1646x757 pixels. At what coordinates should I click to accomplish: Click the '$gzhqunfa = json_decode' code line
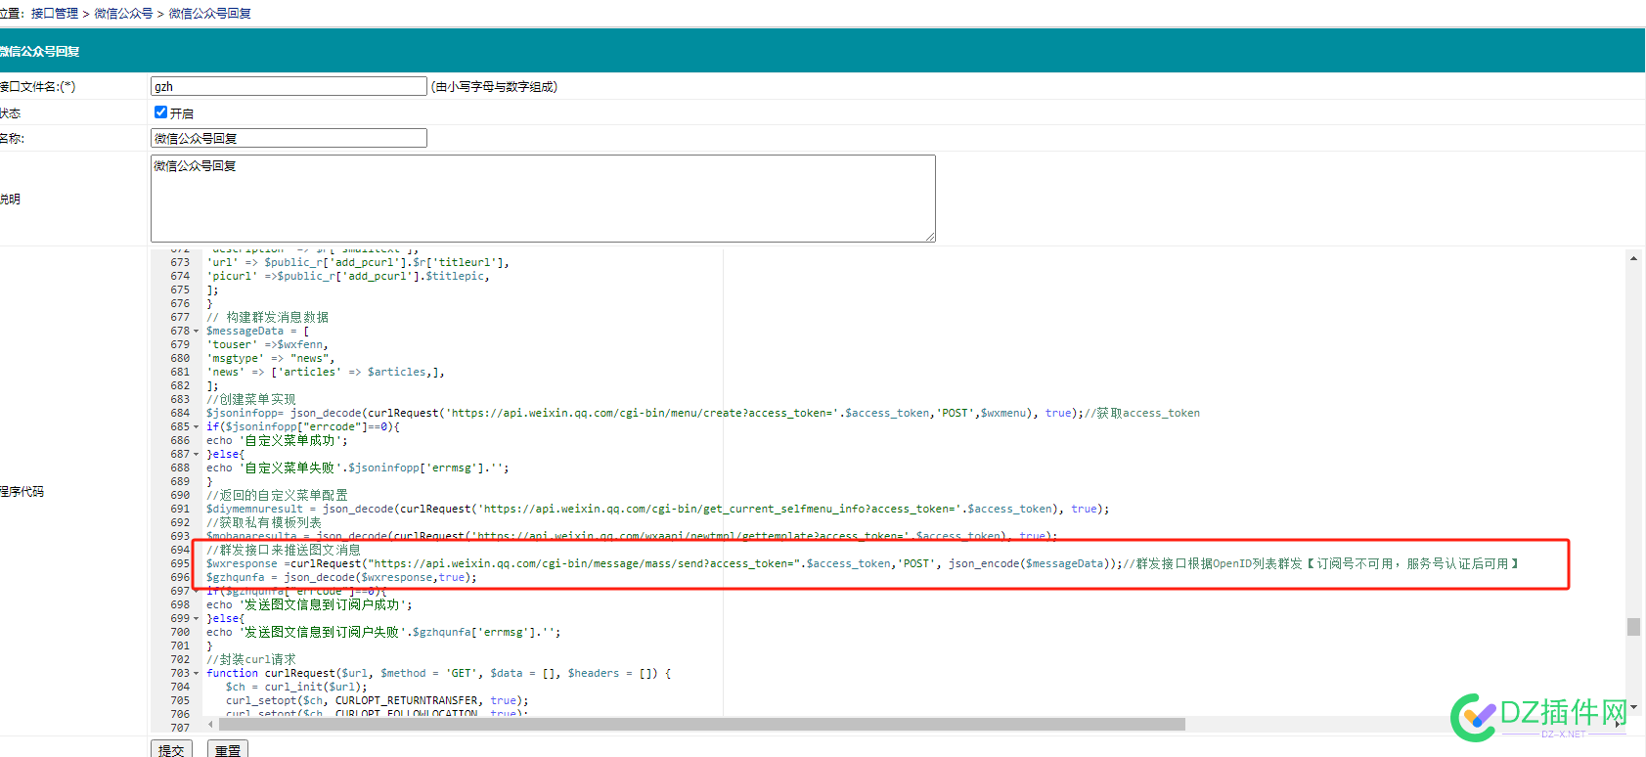click(342, 577)
